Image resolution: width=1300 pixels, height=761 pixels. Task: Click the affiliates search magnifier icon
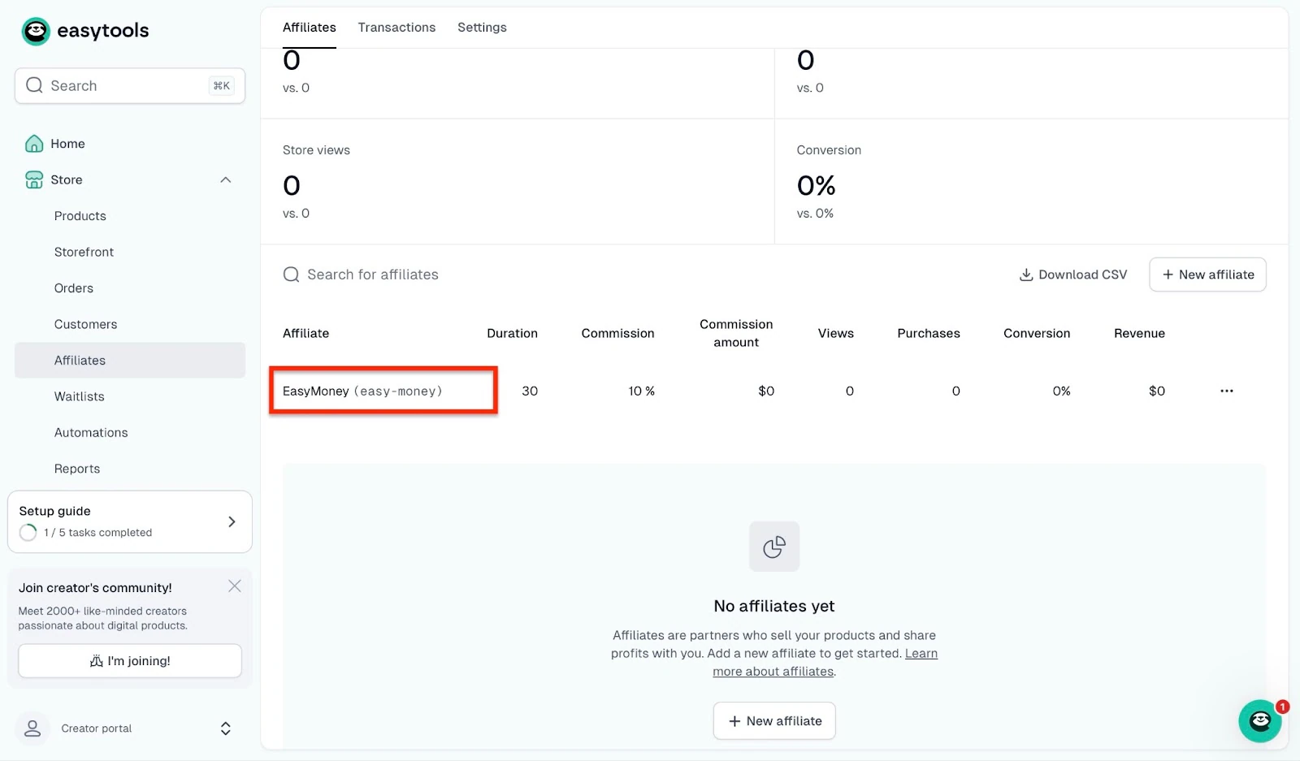[x=291, y=275]
